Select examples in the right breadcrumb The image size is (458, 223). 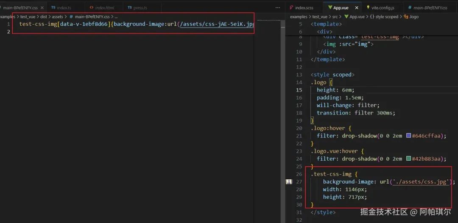tap(299, 17)
